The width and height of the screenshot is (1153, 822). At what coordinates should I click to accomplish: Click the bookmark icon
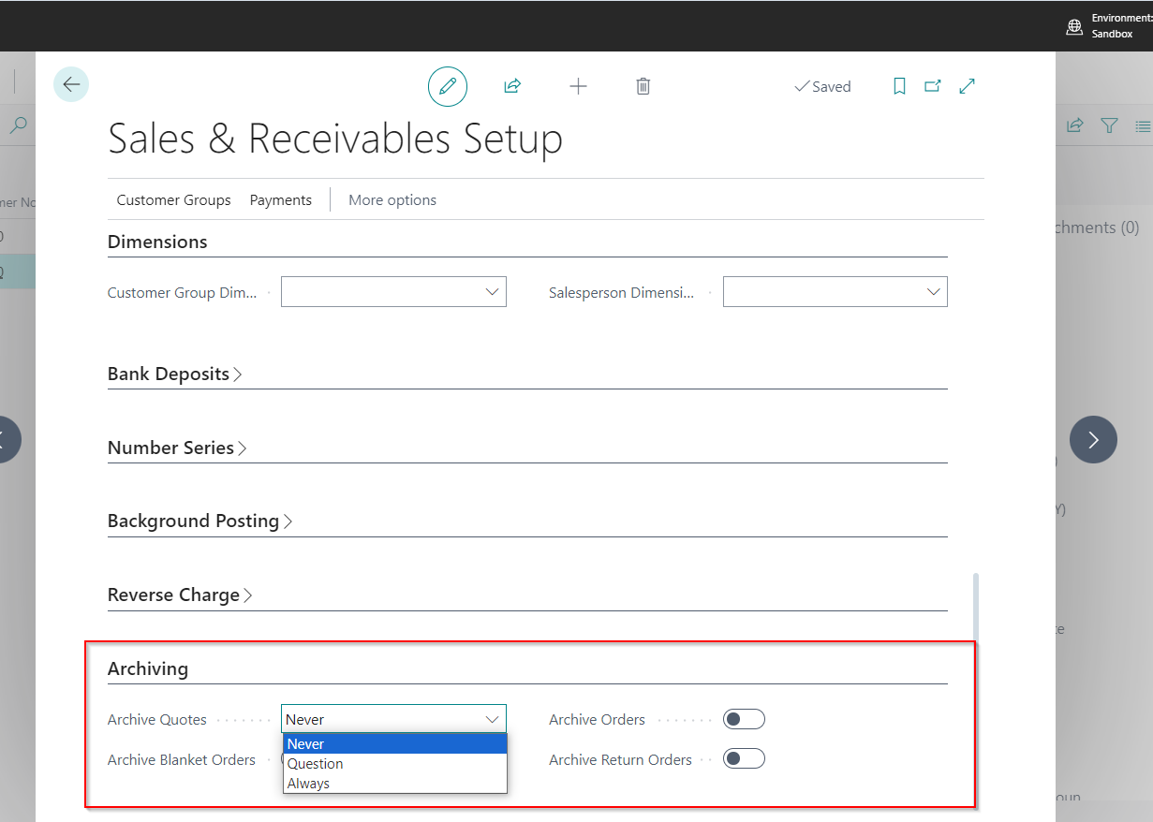tap(899, 86)
